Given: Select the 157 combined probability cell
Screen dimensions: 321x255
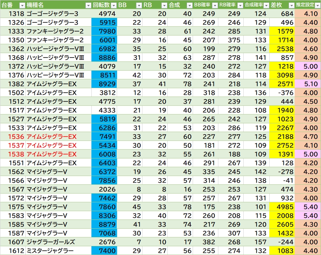Looking at the screenshot, I should [x=256, y=242].
